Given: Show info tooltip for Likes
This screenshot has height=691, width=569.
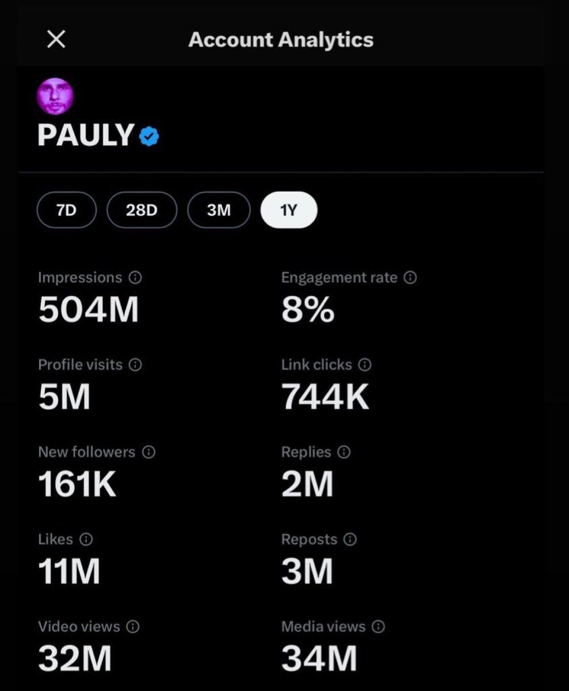Looking at the screenshot, I should [x=86, y=540].
